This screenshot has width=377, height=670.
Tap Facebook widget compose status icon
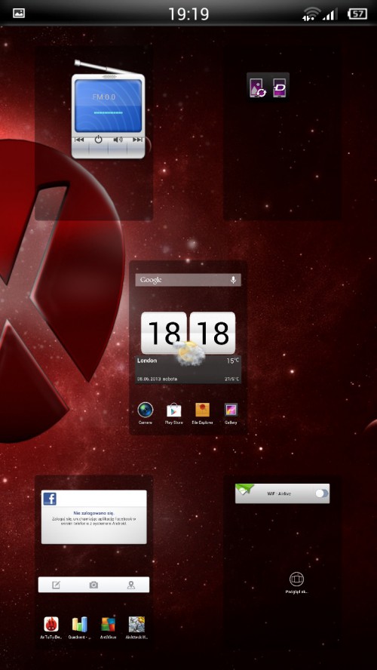[56, 585]
